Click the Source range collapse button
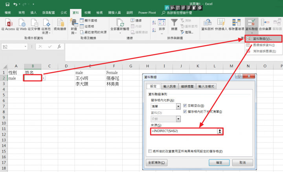 click(220, 131)
